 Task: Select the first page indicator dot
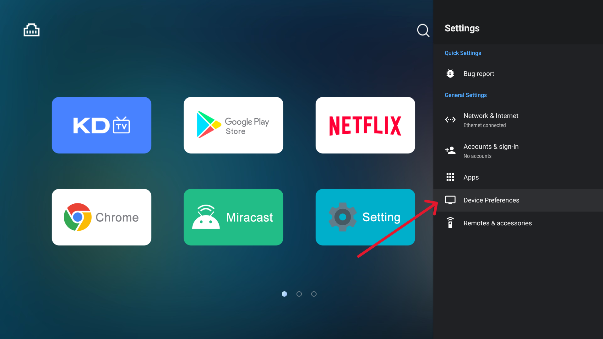pyautogui.click(x=284, y=294)
